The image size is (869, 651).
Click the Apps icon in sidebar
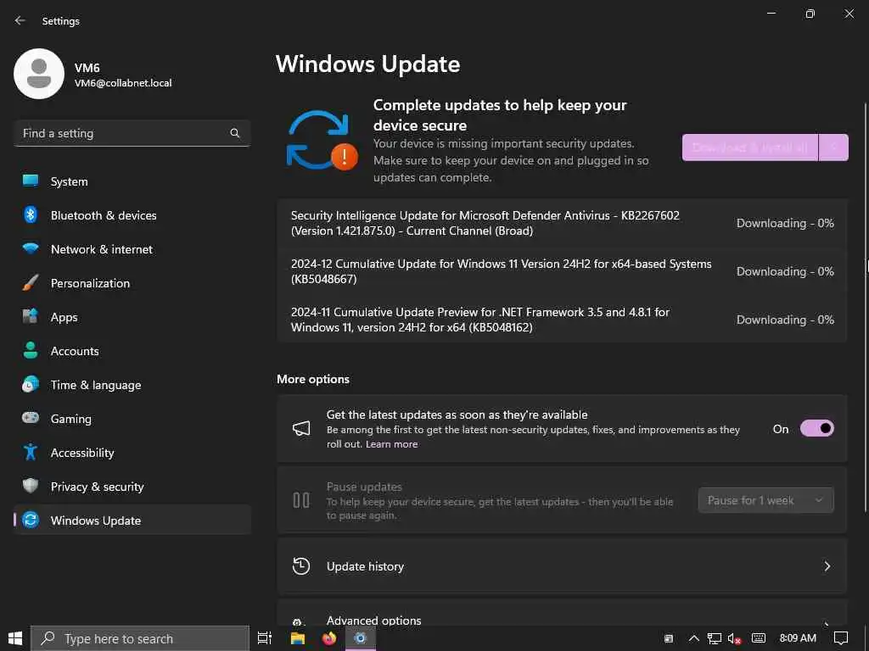point(31,317)
